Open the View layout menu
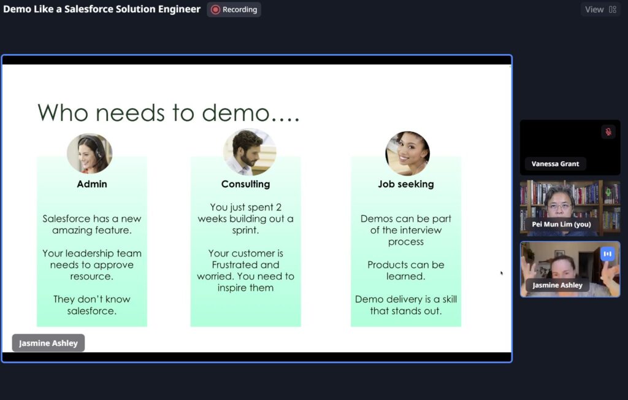Image resolution: width=628 pixels, height=400 pixels. [600, 10]
